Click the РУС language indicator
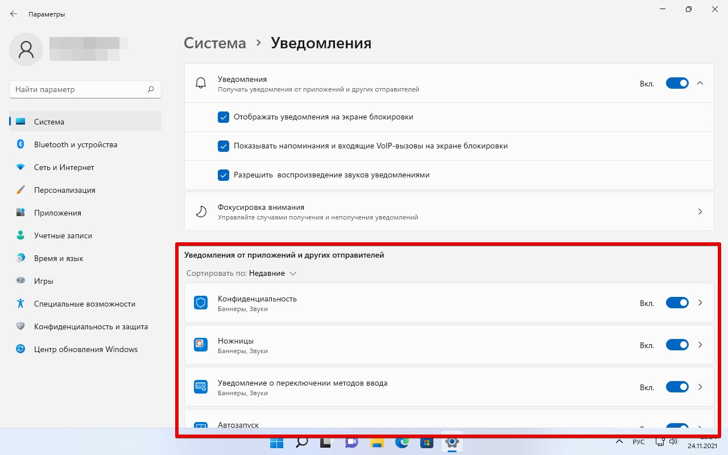 (x=639, y=442)
